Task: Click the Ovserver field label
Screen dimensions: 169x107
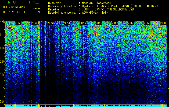Action: 55,3
